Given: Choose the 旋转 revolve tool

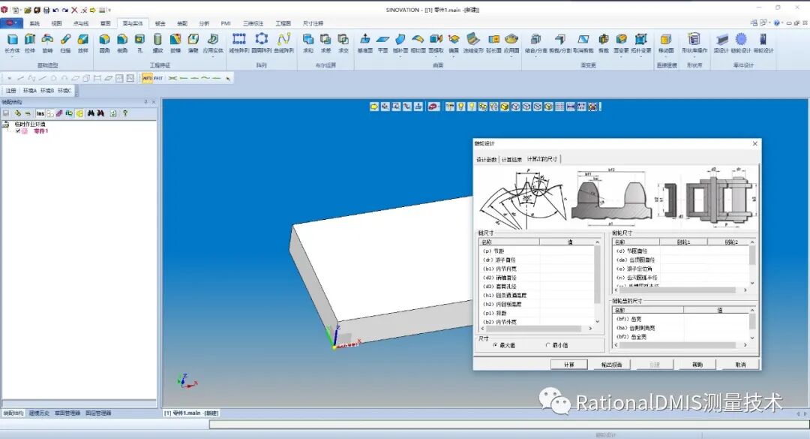Looking at the screenshot, I should 47,43.
